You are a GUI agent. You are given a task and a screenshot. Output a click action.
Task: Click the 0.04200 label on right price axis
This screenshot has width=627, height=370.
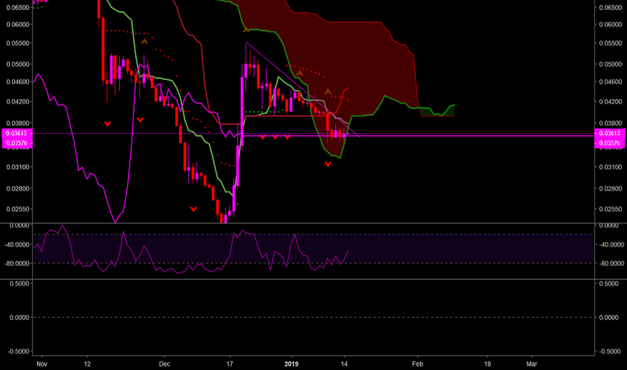pyautogui.click(x=610, y=102)
